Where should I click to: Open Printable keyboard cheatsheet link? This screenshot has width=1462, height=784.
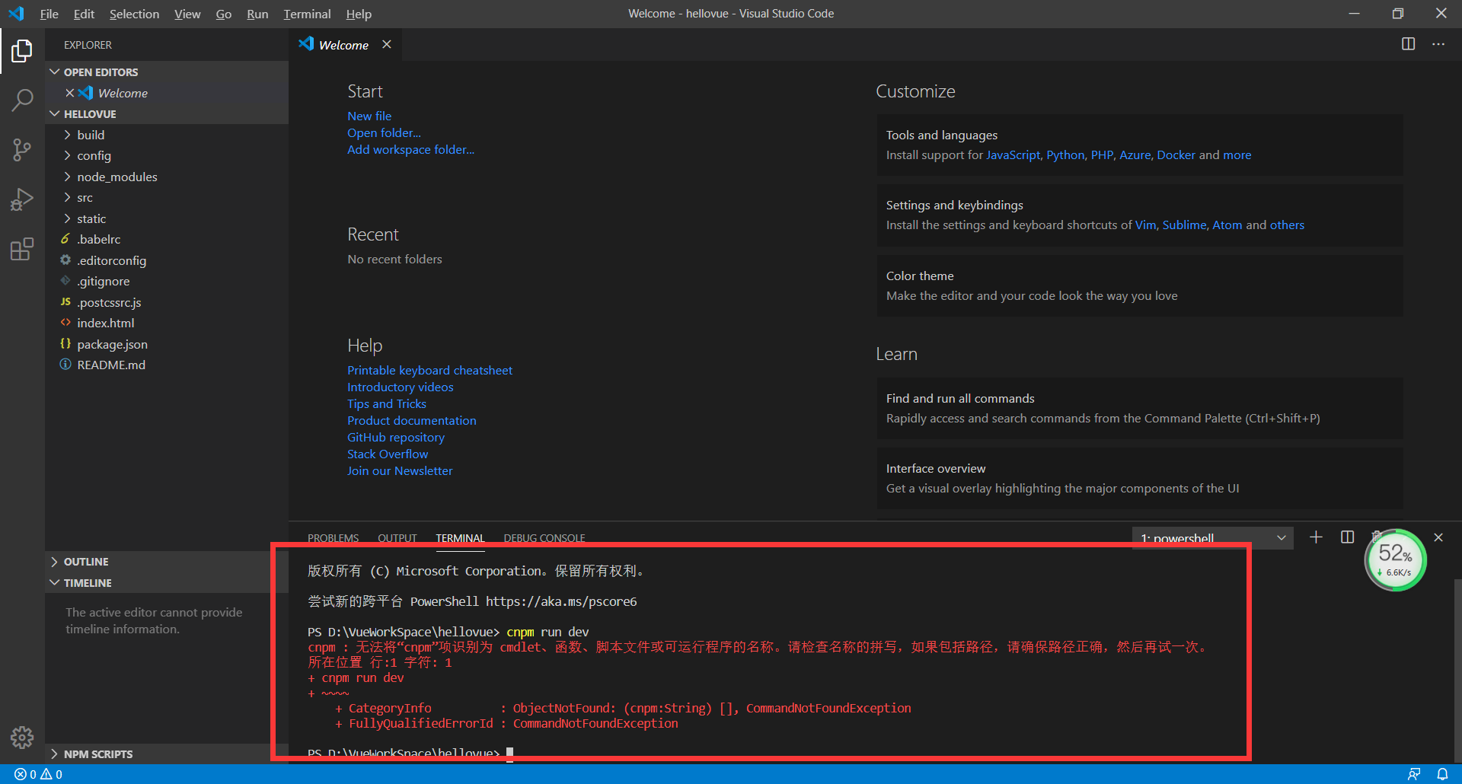click(429, 370)
